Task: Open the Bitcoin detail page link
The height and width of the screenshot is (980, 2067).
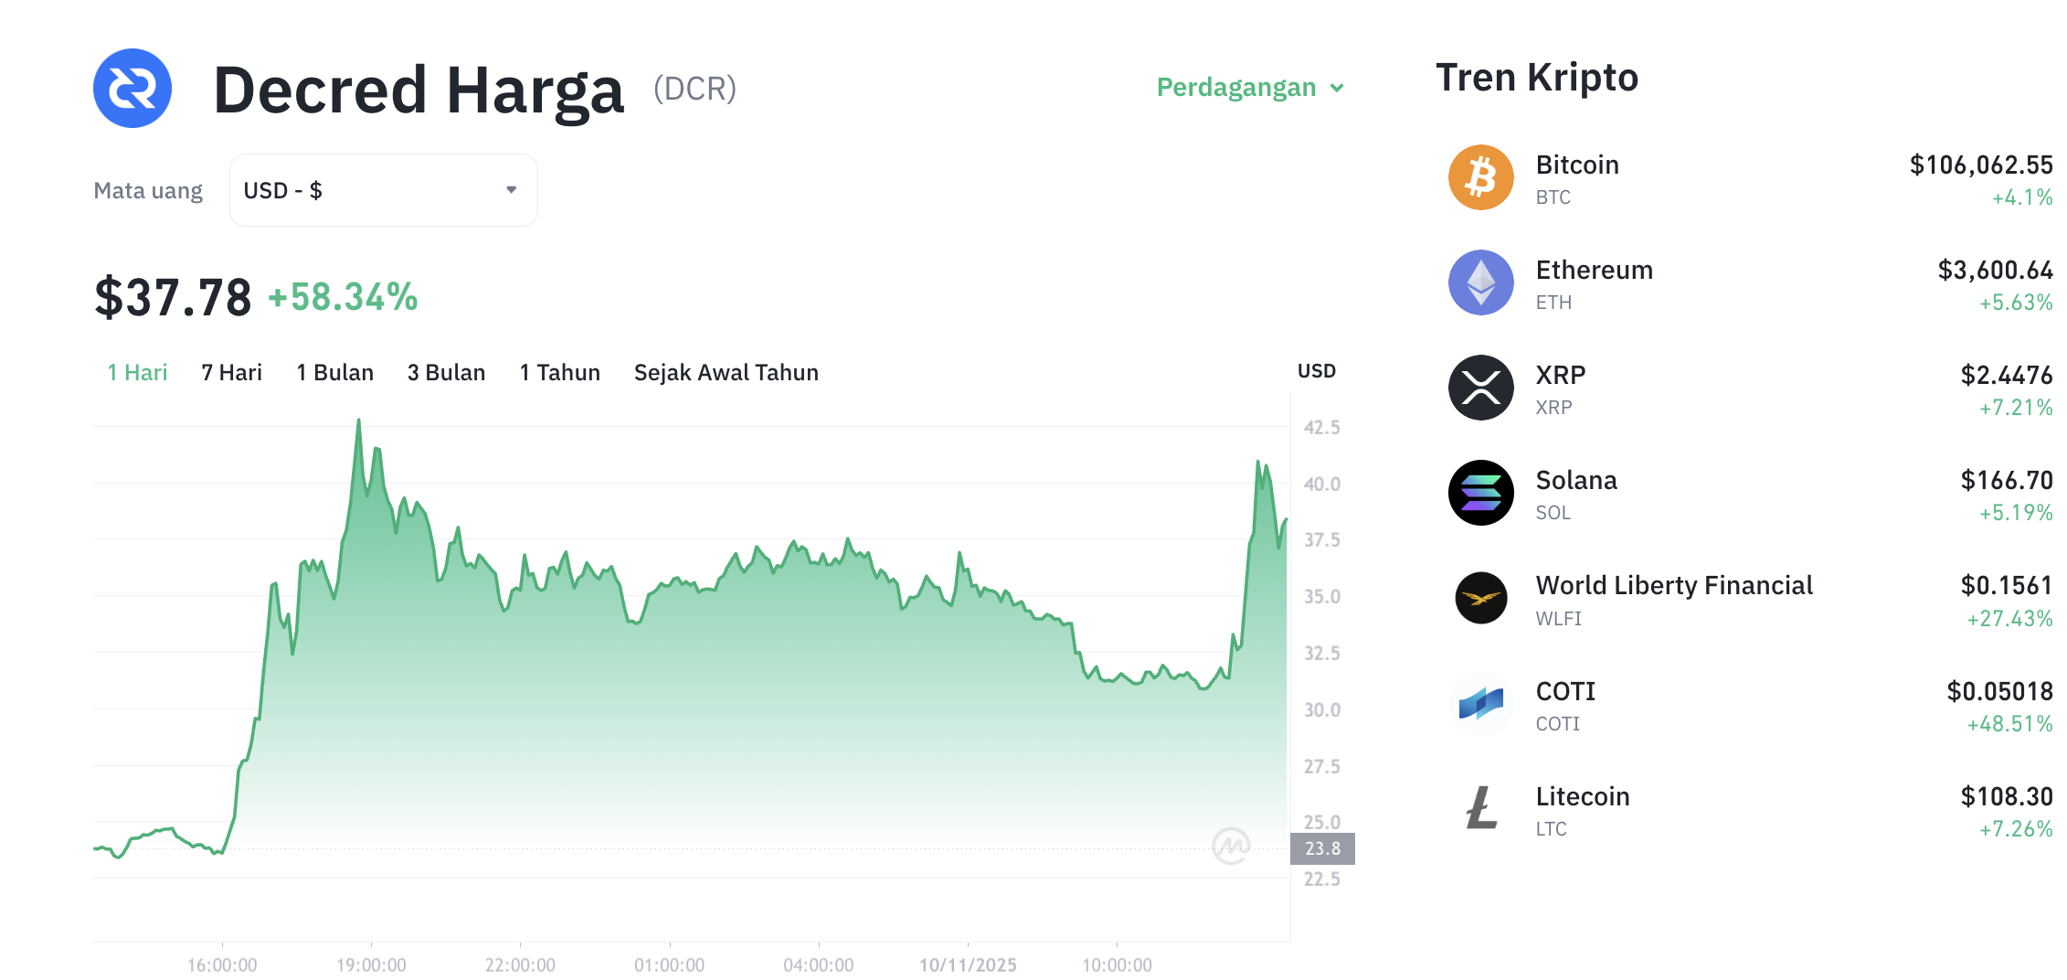Action: 1576,165
